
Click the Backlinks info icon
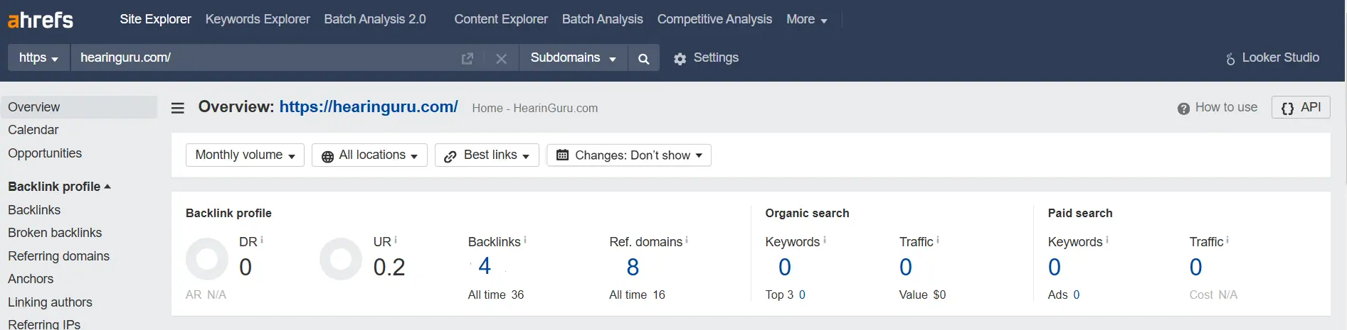click(x=525, y=241)
